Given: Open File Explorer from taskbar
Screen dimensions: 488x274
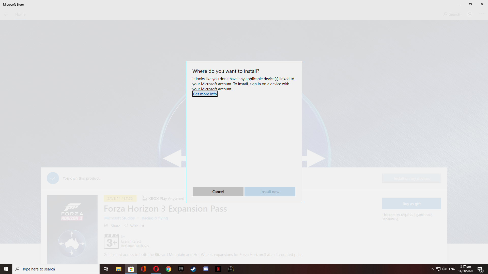Looking at the screenshot, I should [118, 269].
